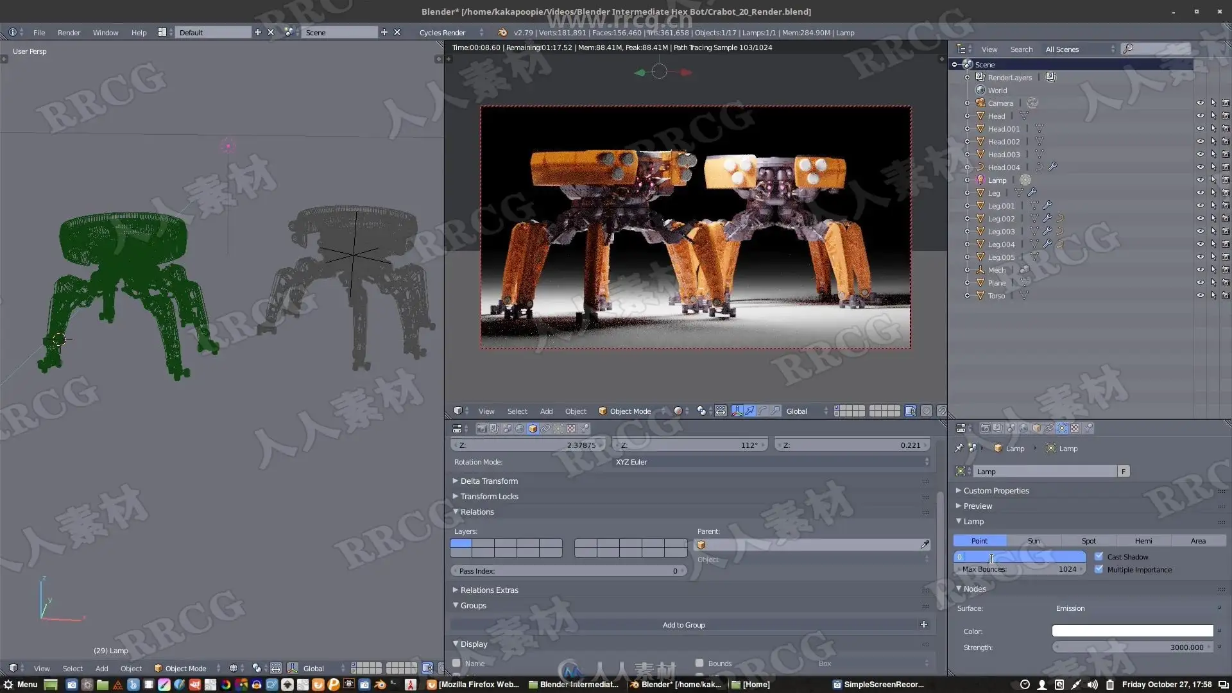Toggle the 3D manipulator axes icon

click(x=737, y=411)
